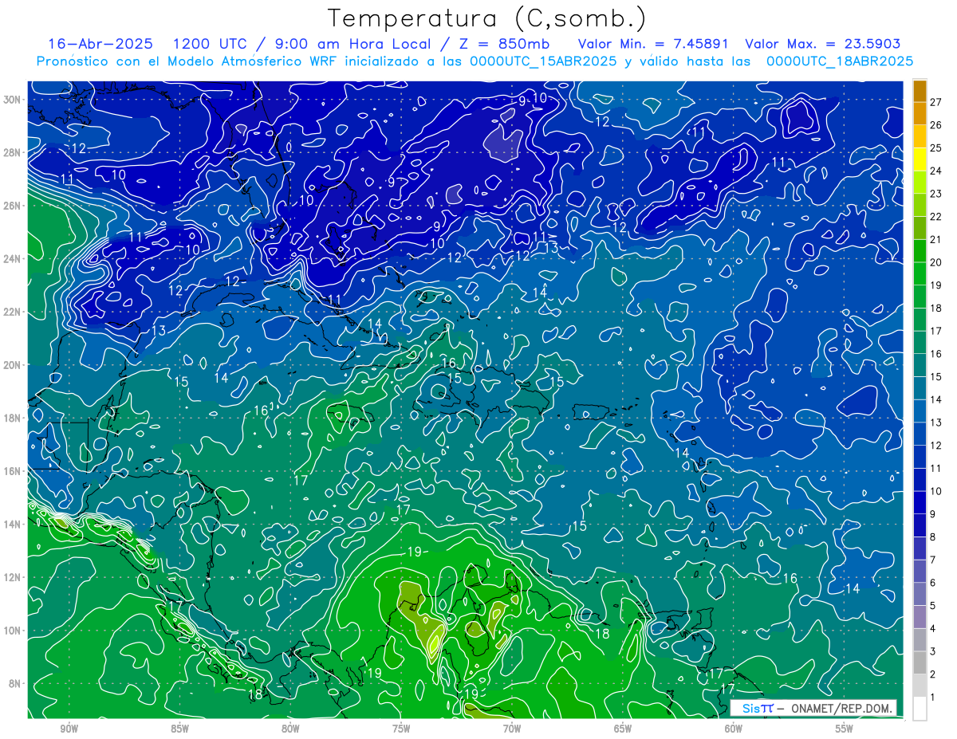Click the '24N' latitude axis label
The height and width of the screenshot is (739, 957).
pos(14,259)
